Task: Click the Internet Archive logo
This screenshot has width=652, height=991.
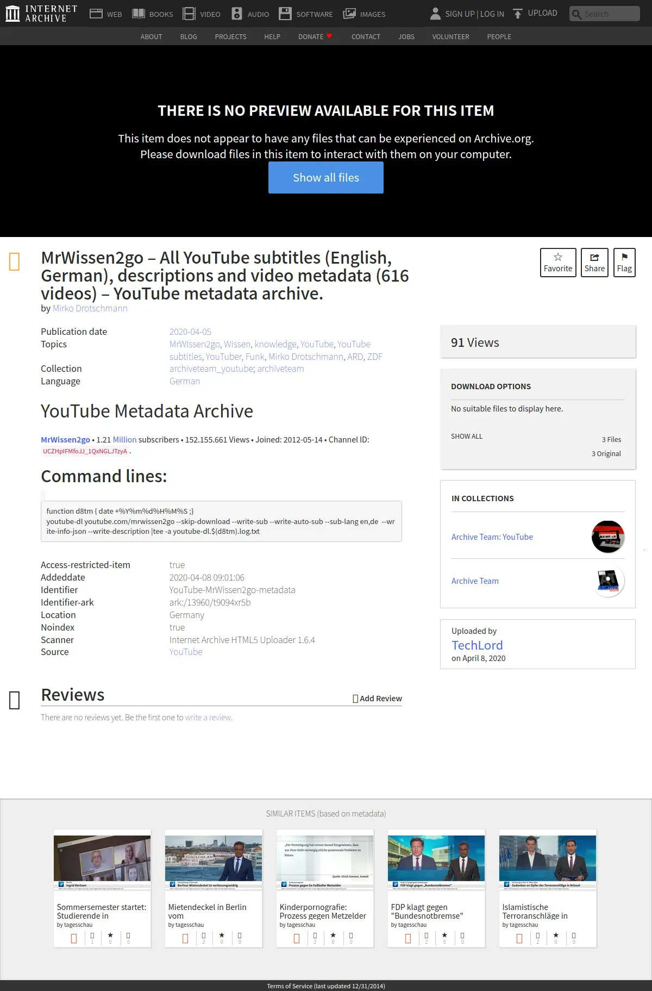Action: coord(41,14)
